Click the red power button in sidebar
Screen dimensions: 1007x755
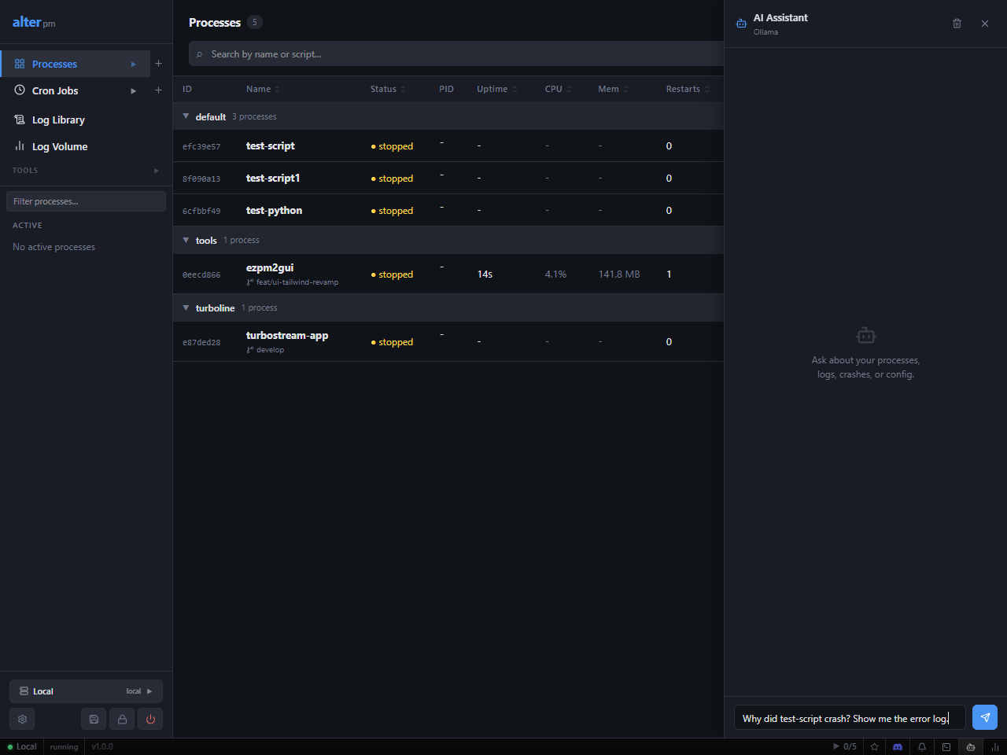tap(150, 719)
